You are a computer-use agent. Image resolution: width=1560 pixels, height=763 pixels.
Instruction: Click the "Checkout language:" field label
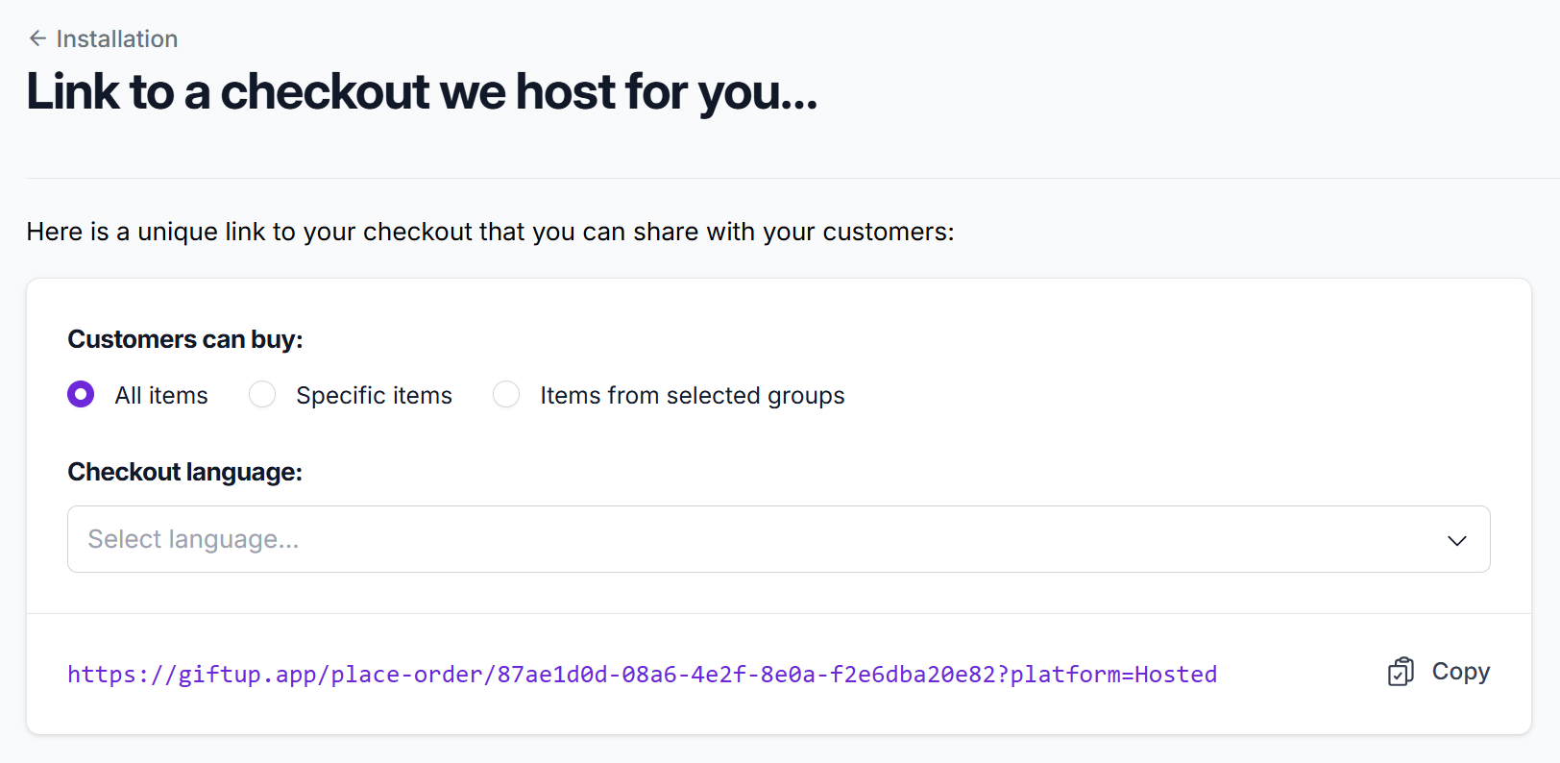184,472
